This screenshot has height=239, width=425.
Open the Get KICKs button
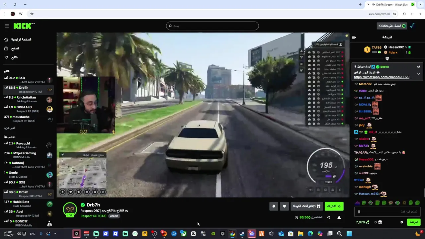(392, 26)
